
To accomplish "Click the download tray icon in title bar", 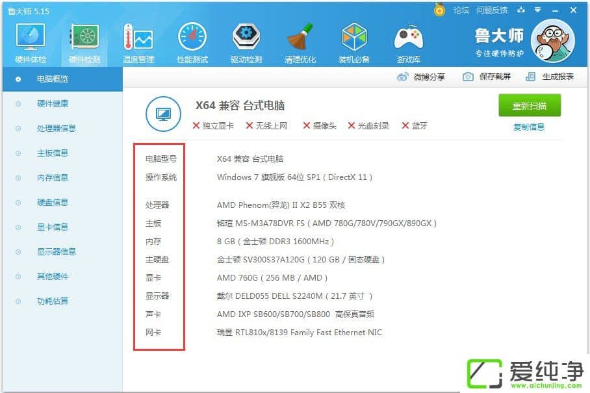I will pos(521,10).
